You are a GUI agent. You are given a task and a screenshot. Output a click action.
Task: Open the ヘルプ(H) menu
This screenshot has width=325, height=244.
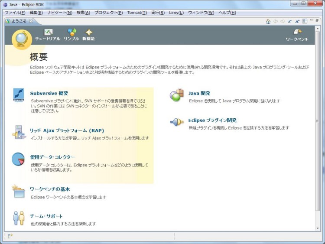click(x=227, y=13)
